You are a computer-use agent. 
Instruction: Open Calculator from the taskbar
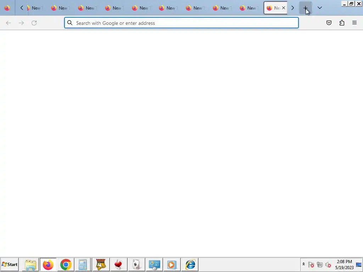click(83, 265)
